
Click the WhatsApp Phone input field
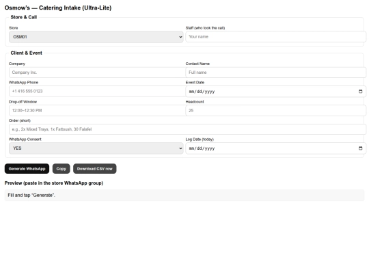97,92
